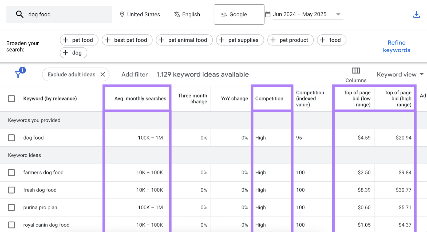Open the United States location setting
427x232 pixels.
[140, 14]
